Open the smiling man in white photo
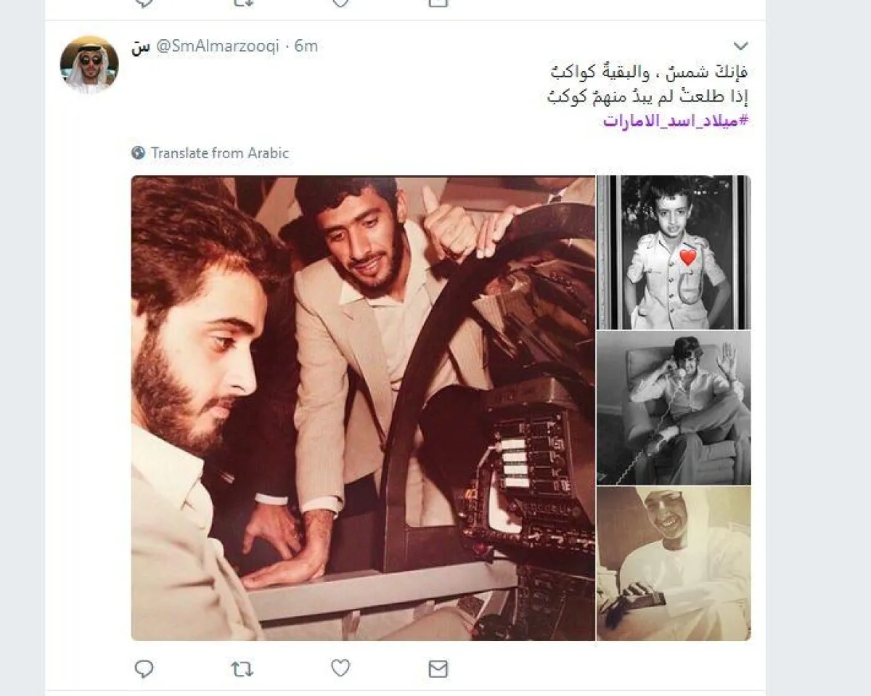 (674, 563)
